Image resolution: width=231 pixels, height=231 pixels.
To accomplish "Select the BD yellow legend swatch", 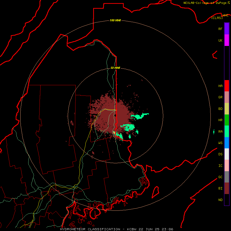I will [x=227, y=109].
